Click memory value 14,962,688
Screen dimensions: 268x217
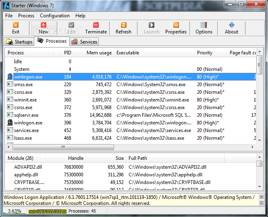[x=100, y=115]
